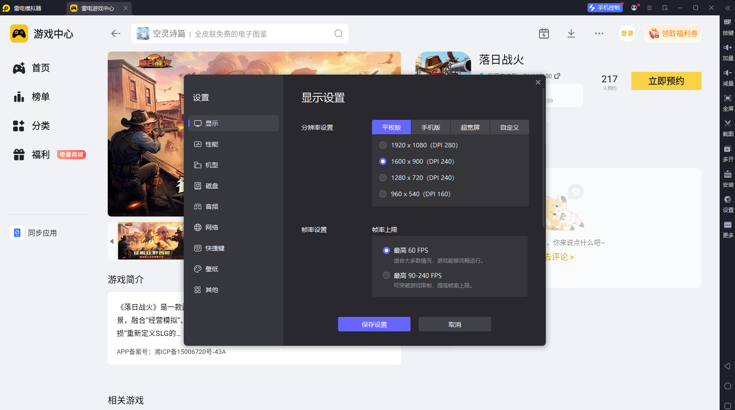This screenshot has height=410, width=735.
Task: Tap the Android recent apps square button
Action: (x=727, y=406)
